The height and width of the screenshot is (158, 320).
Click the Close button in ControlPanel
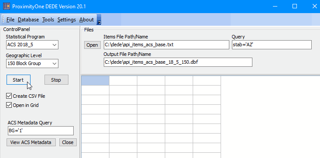coord(68,142)
